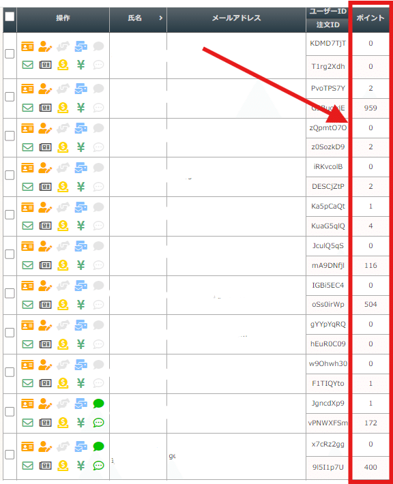Tick the checkbox for iRKvcolB row
The image size is (393, 484).
coord(10,175)
